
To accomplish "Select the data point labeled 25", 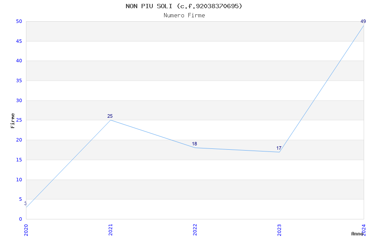I will pyautogui.click(x=110, y=120).
